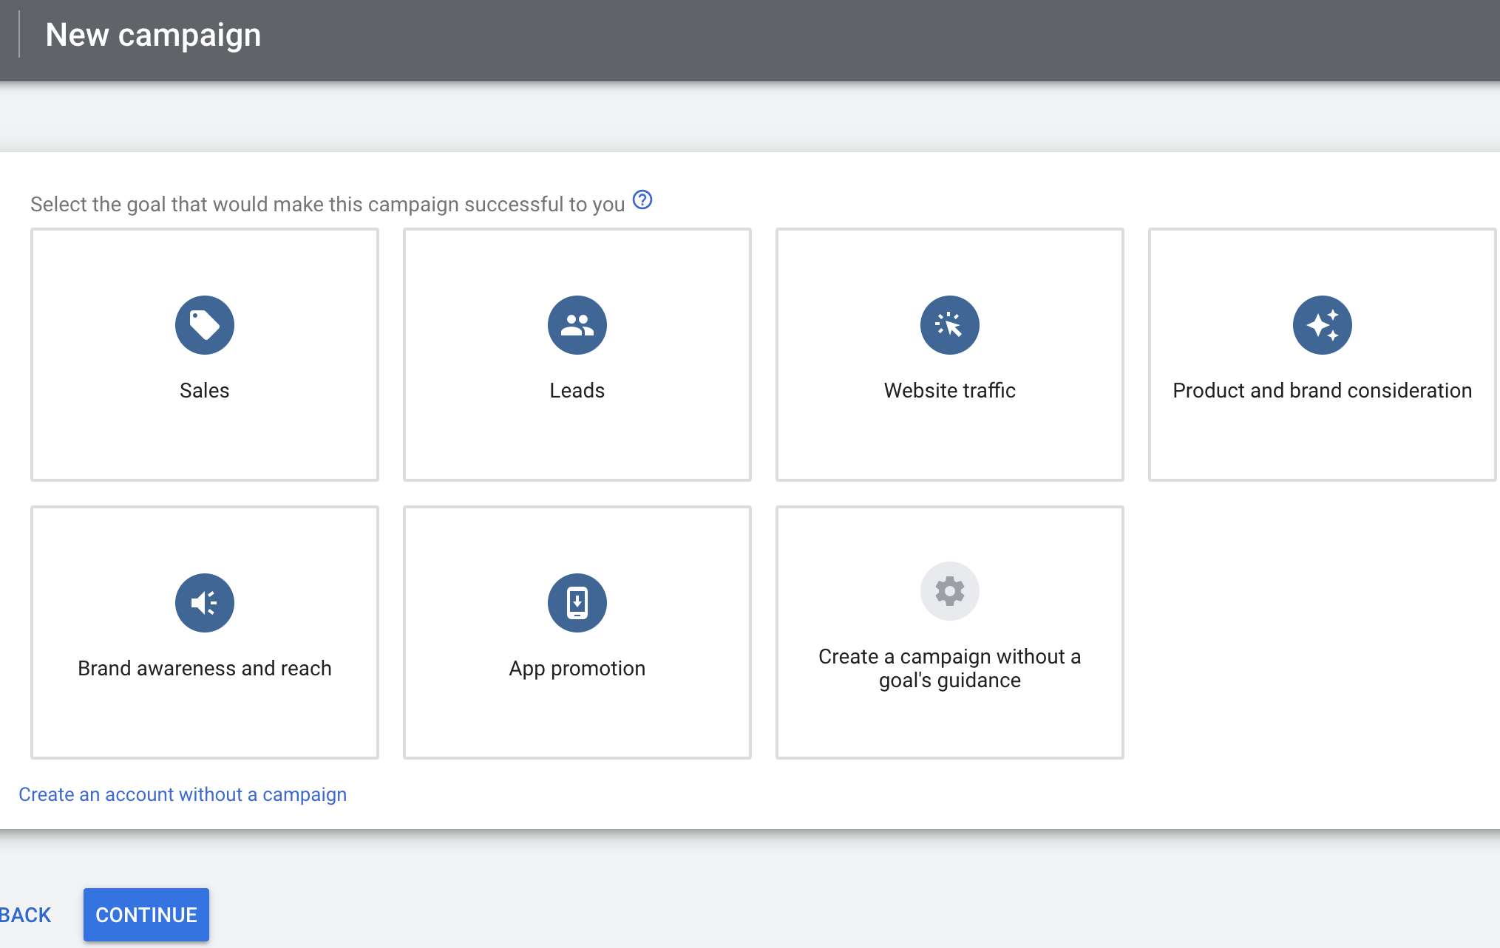1500x948 pixels.
Task: Go back with the BACK button
Action: [x=26, y=915]
